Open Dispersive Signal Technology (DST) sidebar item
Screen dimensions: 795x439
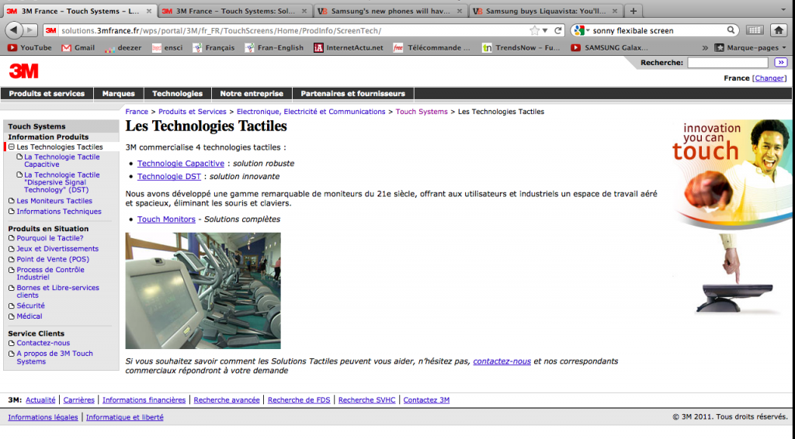[62, 182]
